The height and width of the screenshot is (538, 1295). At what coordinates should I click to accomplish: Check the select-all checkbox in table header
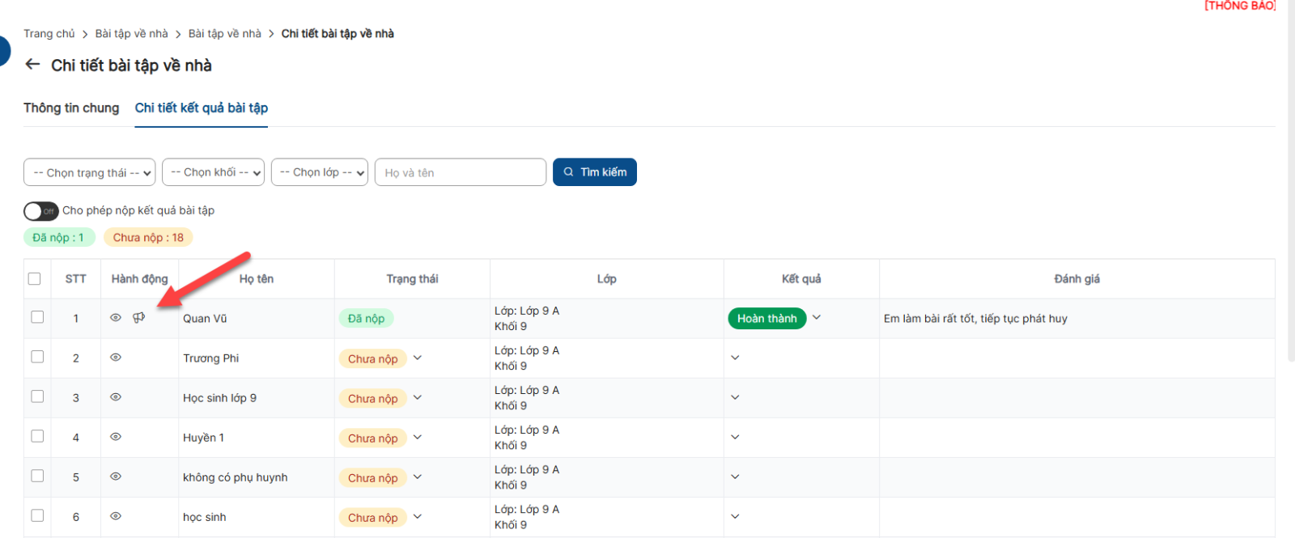pos(34,279)
